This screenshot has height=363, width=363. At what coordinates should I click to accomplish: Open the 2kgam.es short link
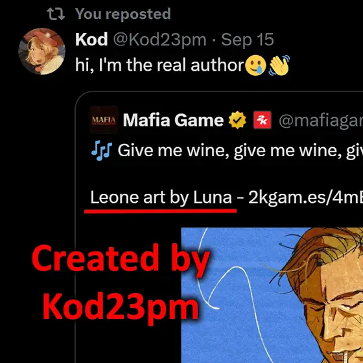pyautogui.click(x=305, y=198)
